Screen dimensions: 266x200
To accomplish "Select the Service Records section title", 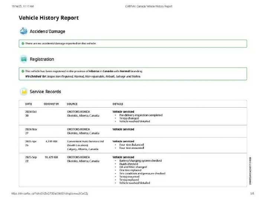I will click(x=45, y=92).
